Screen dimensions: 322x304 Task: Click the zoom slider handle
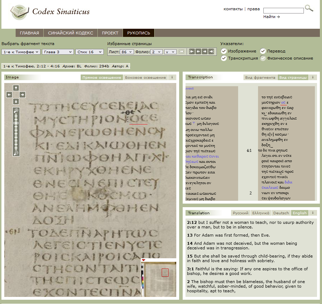[16, 123]
